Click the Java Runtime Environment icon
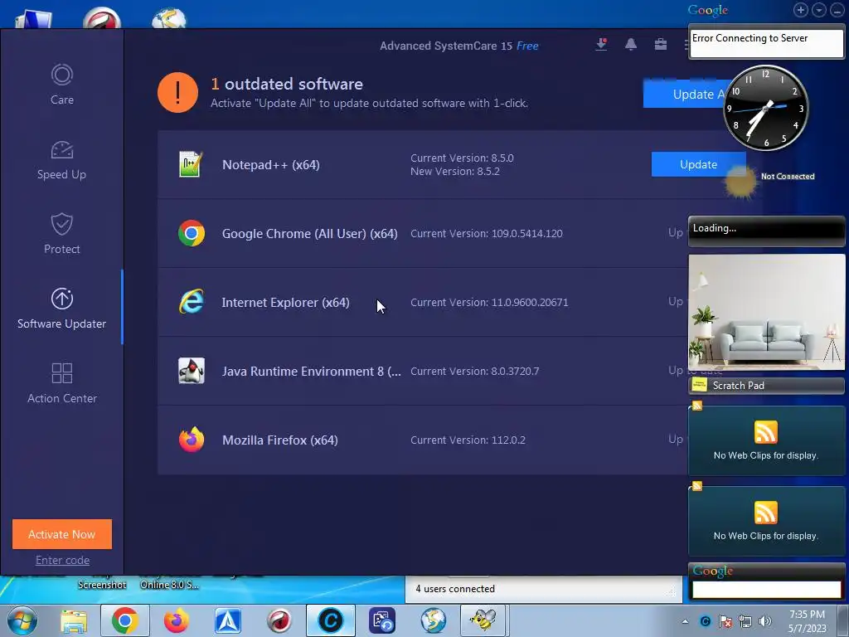The height and width of the screenshot is (637, 849). 192,371
